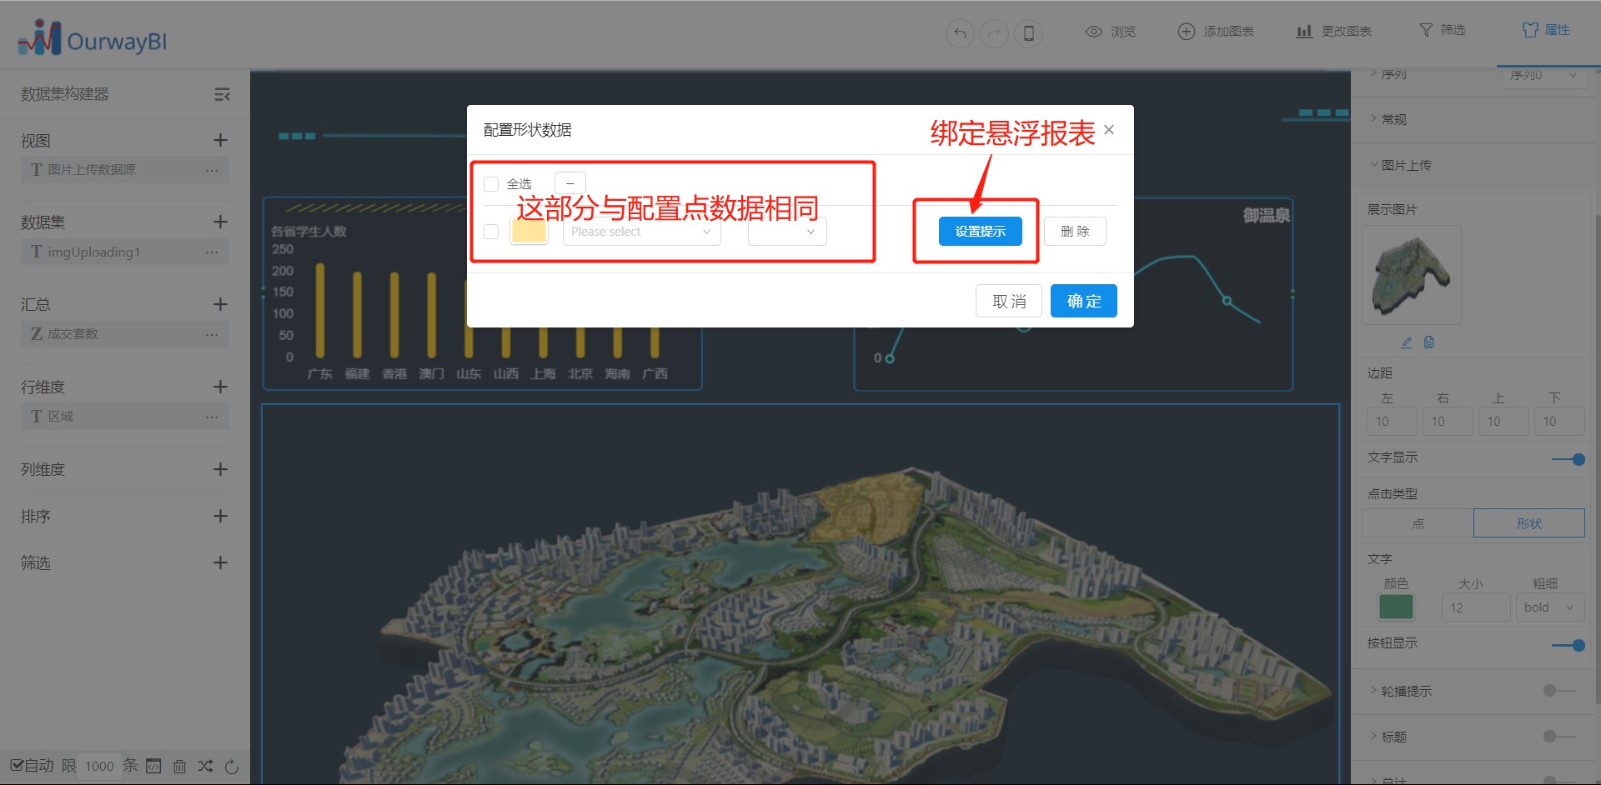Open more options for 图片上传数据源
The image size is (1601, 785).
[212, 170]
